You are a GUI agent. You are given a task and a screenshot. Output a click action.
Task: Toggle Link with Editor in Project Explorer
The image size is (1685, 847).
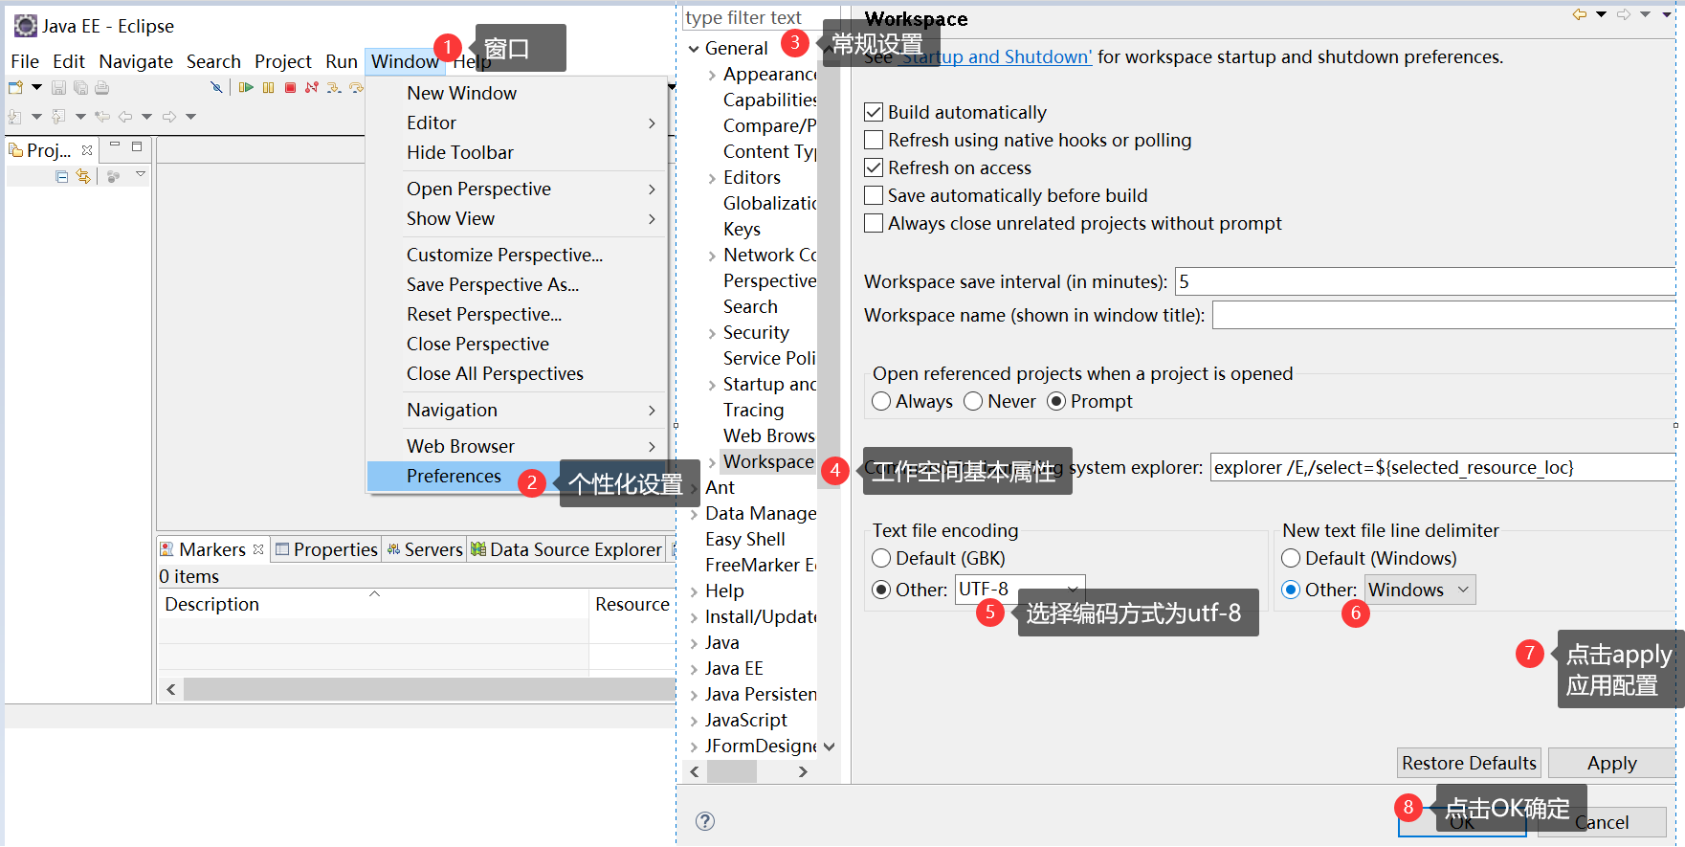pyautogui.click(x=83, y=176)
